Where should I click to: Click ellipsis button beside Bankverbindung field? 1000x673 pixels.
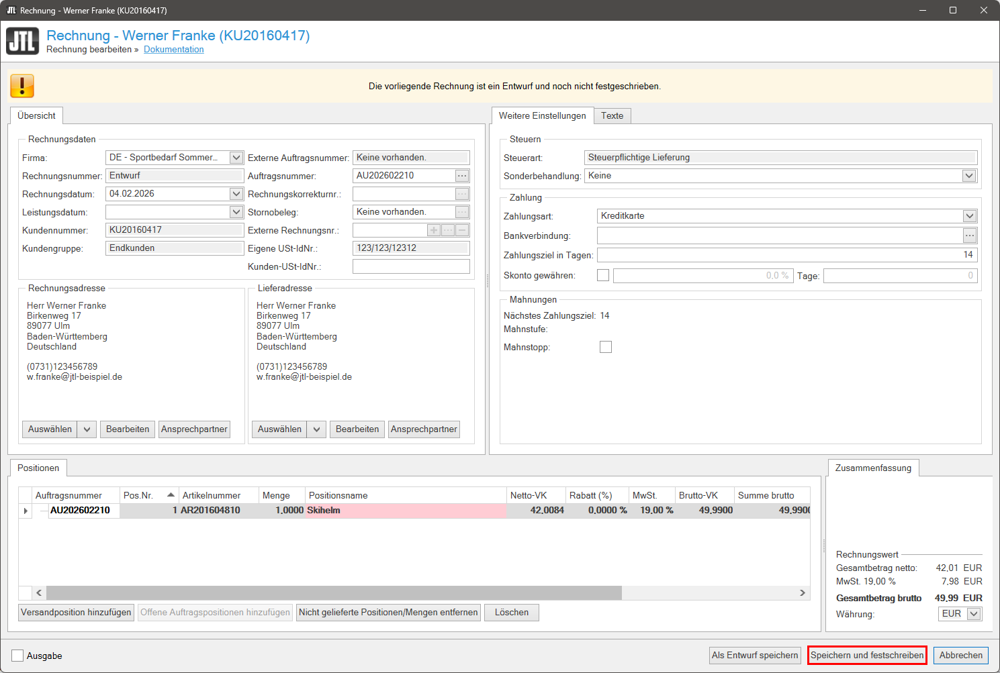click(970, 236)
